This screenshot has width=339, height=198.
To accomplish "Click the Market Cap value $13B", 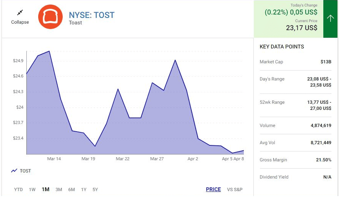I will coord(326,62).
